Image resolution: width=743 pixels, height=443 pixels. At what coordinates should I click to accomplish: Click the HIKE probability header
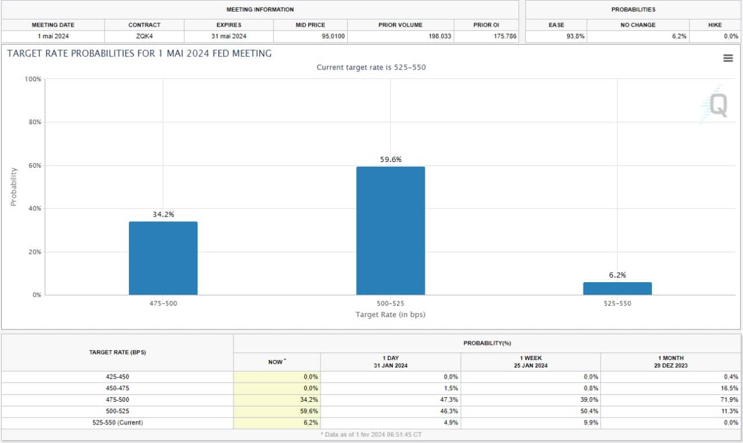715,25
